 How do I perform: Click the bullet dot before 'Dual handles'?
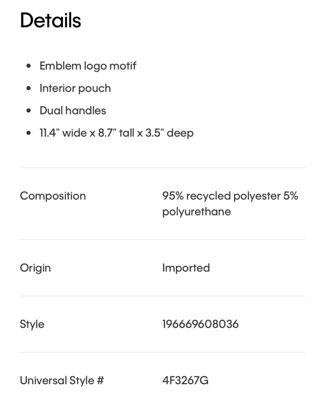[x=28, y=111]
